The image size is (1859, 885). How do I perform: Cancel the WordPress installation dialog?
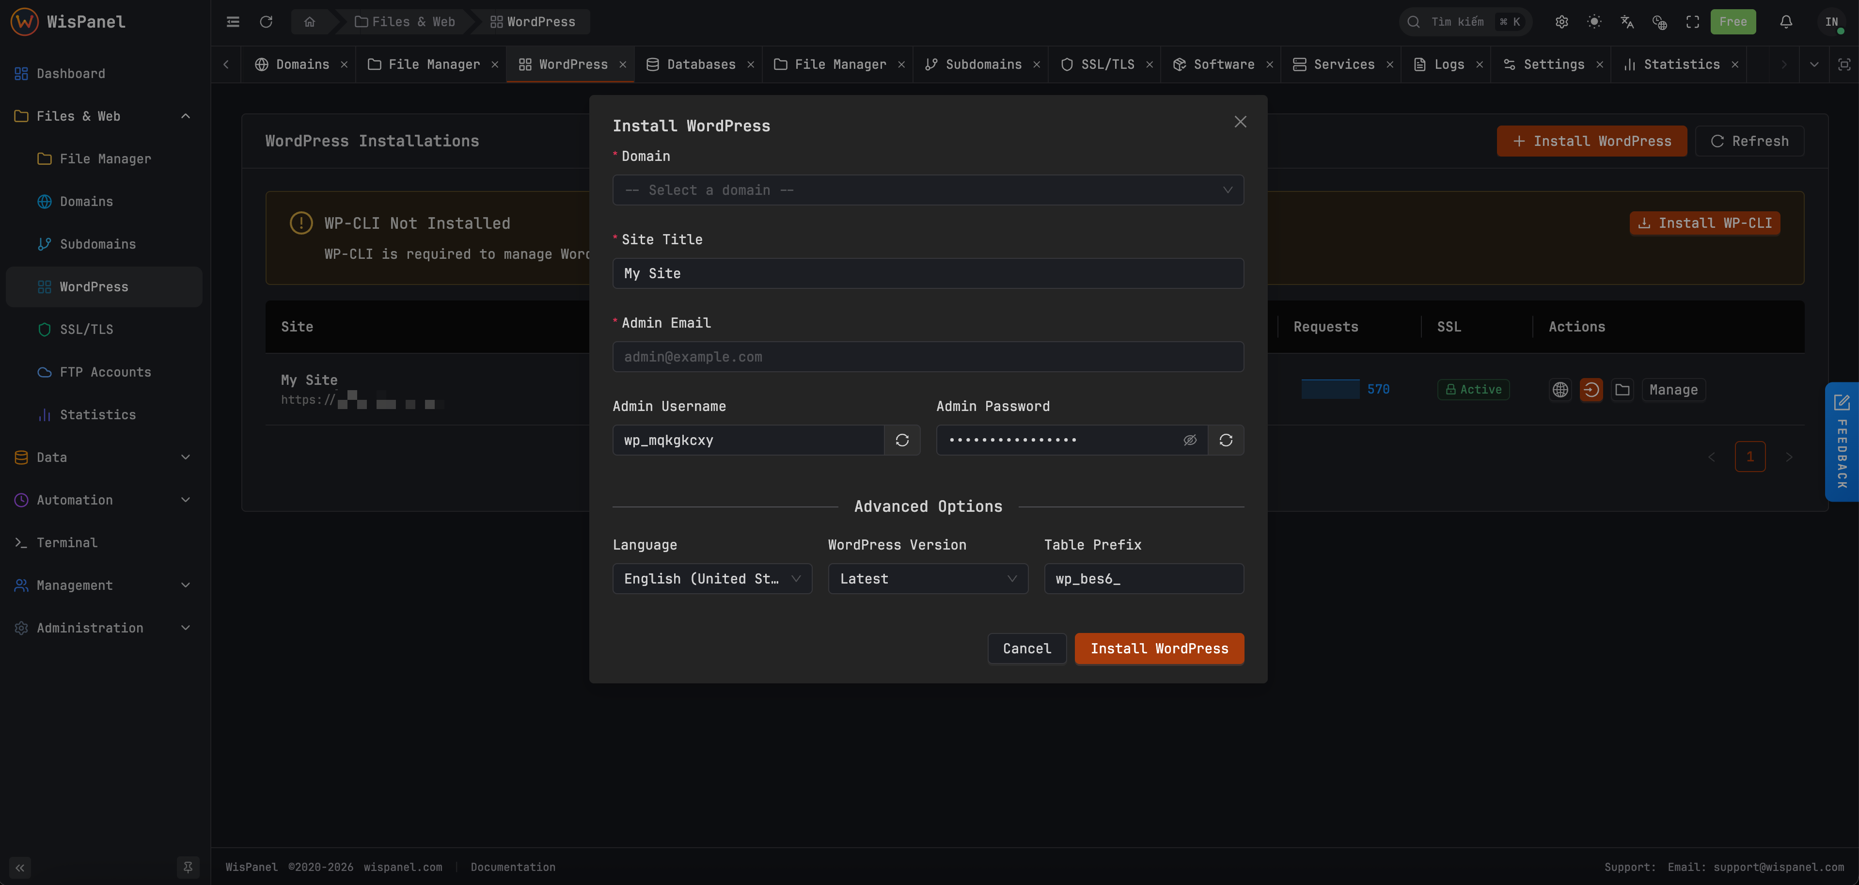[1026, 648]
